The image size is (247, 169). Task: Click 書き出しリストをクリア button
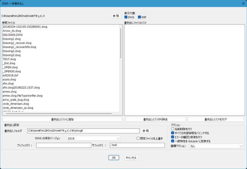[216, 119]
